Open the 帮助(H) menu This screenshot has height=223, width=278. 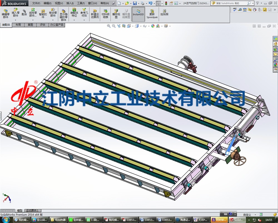click(105, 3)
